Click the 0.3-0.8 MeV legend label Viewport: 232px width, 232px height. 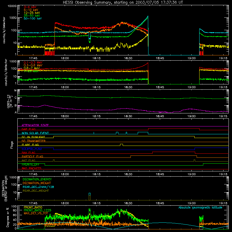tap(33, 65)
